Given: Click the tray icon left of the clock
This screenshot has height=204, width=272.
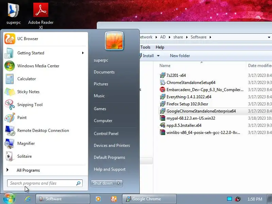Looking at the screenshot, I should 238,199.
